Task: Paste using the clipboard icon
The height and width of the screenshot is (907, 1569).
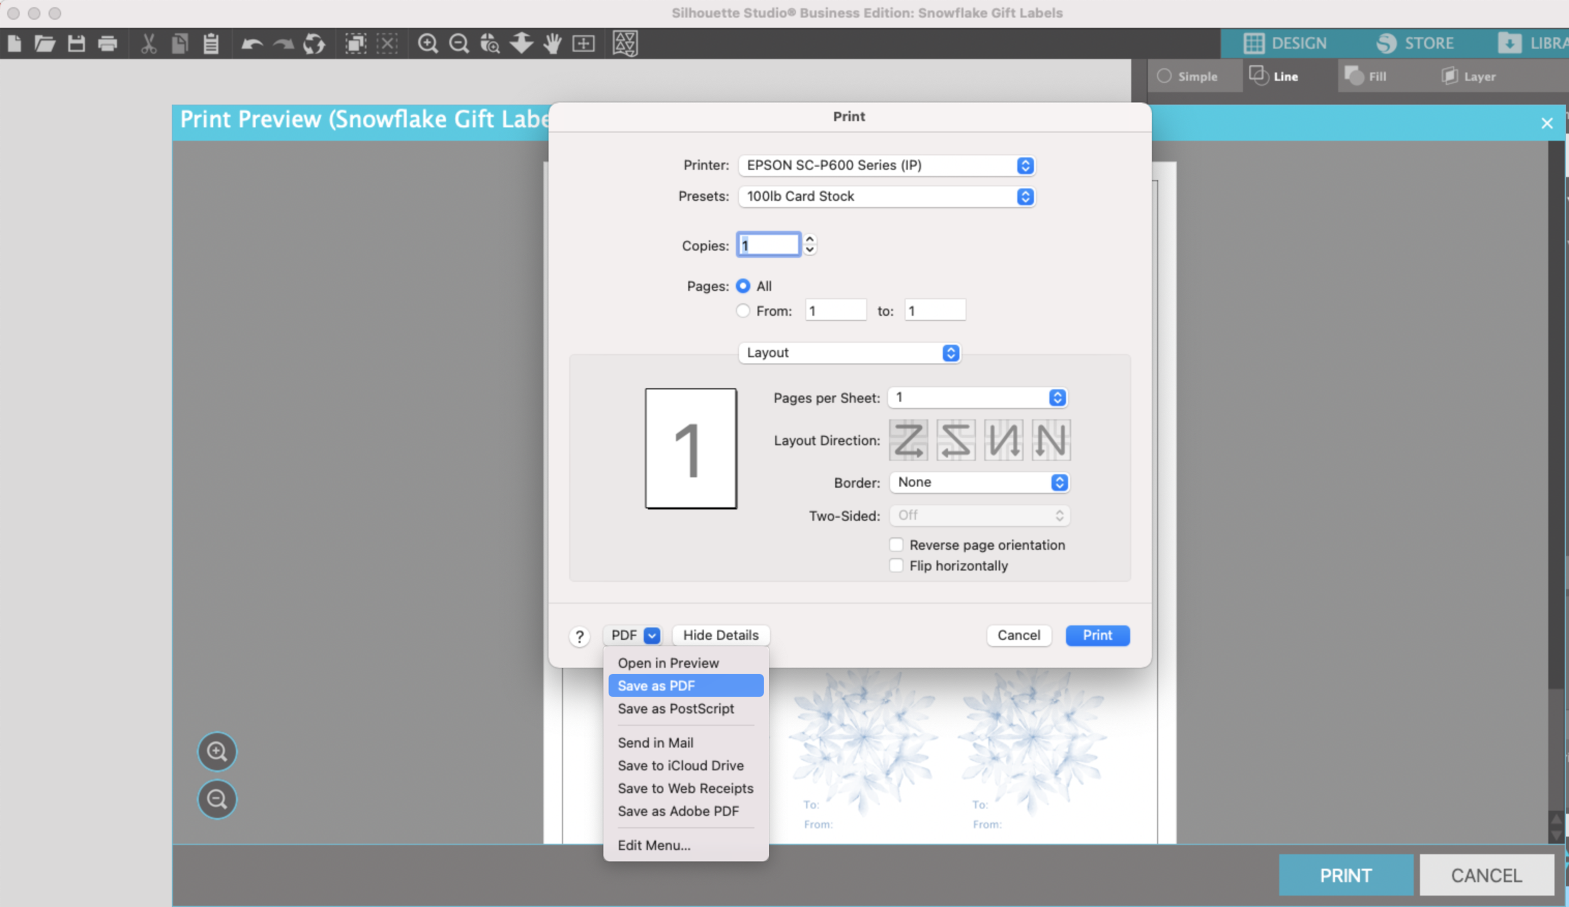Action: point(212,43)
